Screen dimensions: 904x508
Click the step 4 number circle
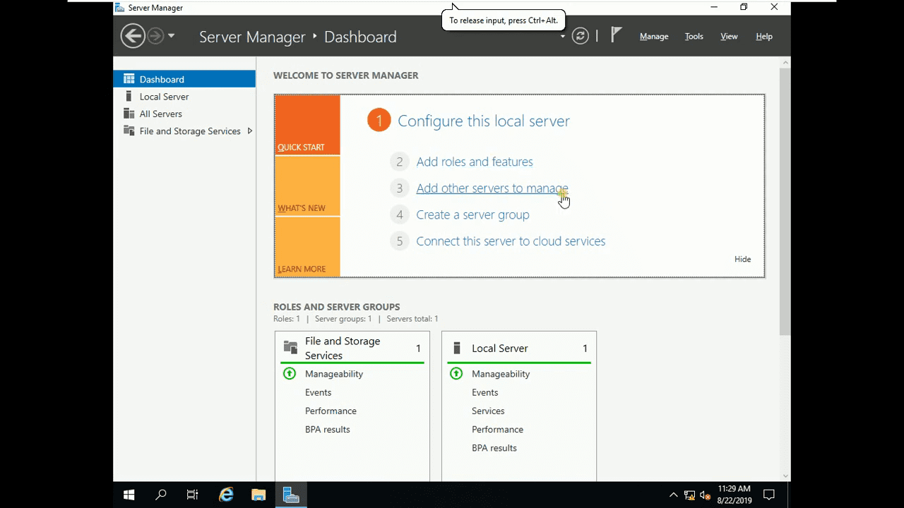tap(399, 214)
